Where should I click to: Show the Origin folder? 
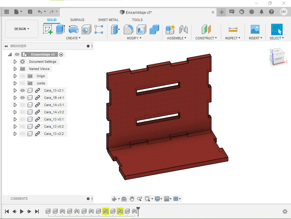coord(23,76)
